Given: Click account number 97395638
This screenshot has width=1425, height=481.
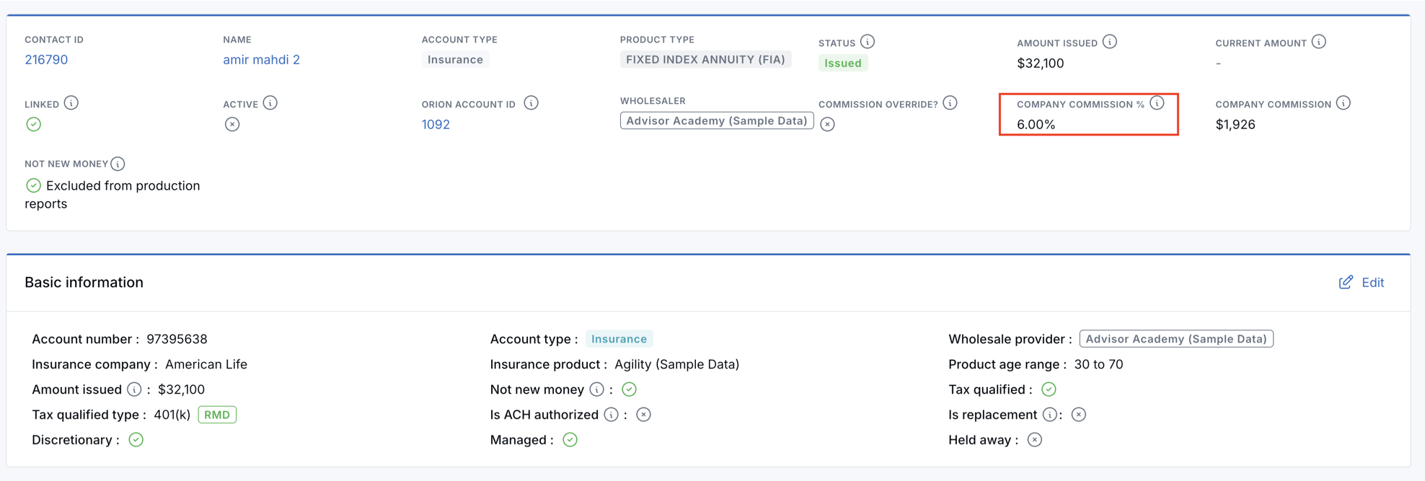Looking at the screenshot, I should (x=177, y=339).
